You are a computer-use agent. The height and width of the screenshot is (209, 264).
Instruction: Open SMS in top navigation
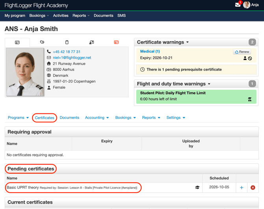(121, 16)
